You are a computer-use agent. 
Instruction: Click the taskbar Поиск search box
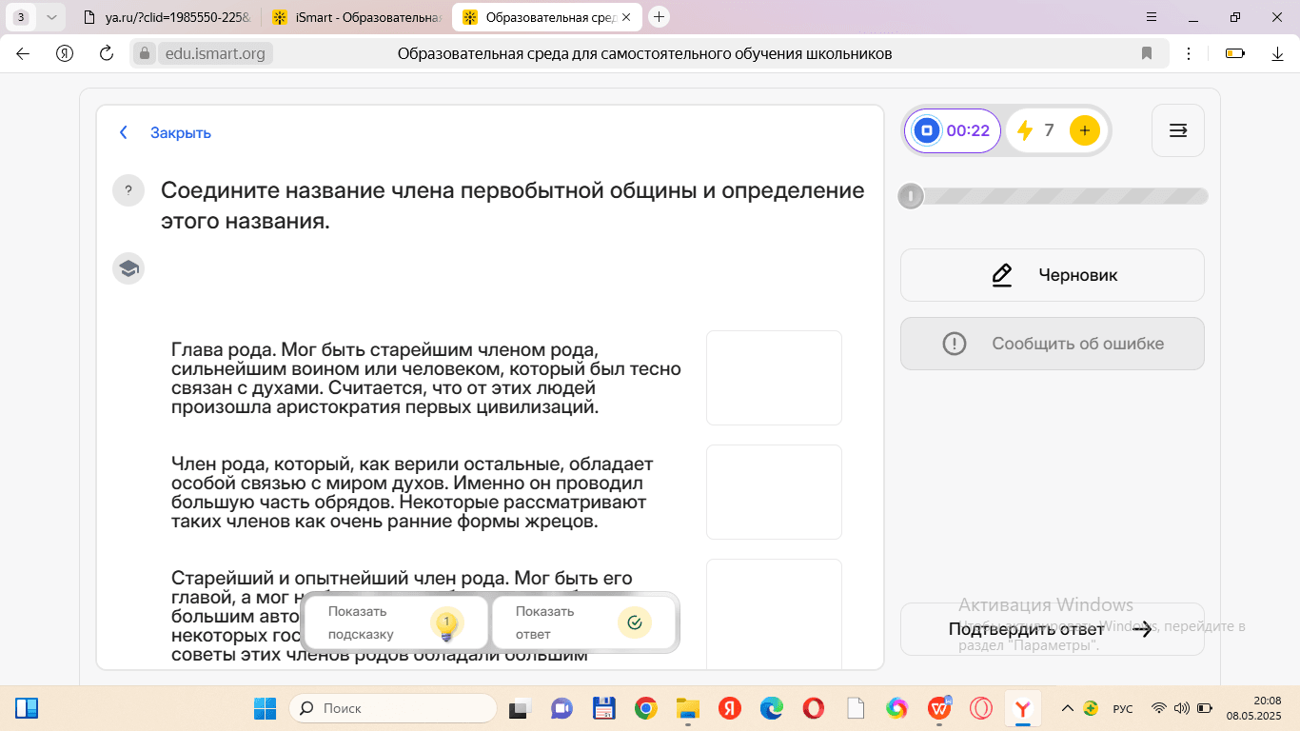(392, 708)
